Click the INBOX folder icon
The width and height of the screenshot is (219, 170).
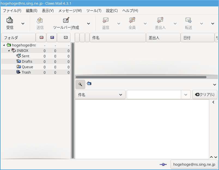click(14, 51)
